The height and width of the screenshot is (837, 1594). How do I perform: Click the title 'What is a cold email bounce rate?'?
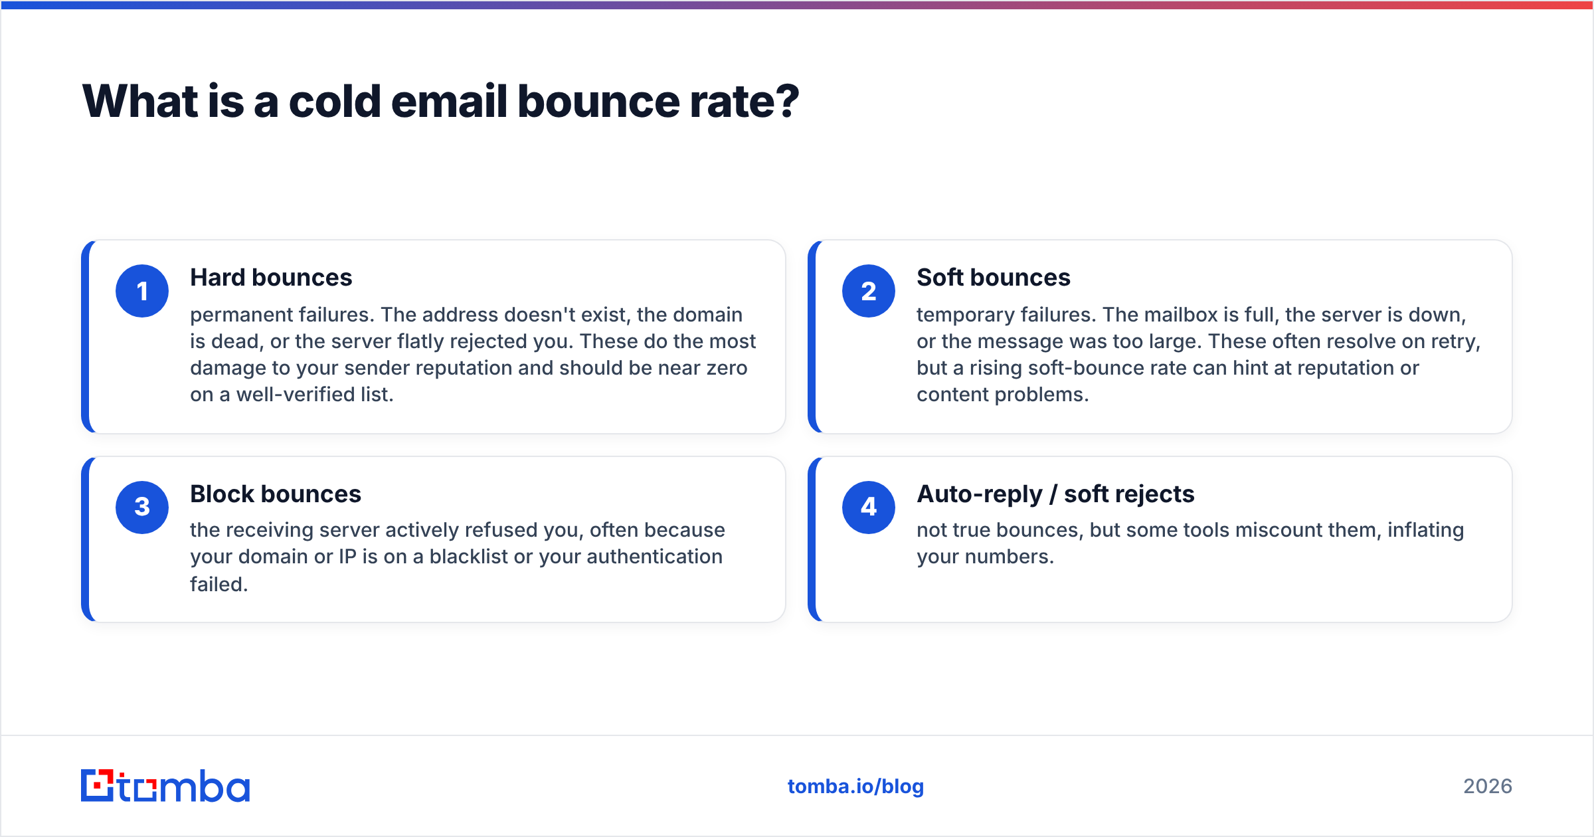pyautogui.click(x=440, y=102)
